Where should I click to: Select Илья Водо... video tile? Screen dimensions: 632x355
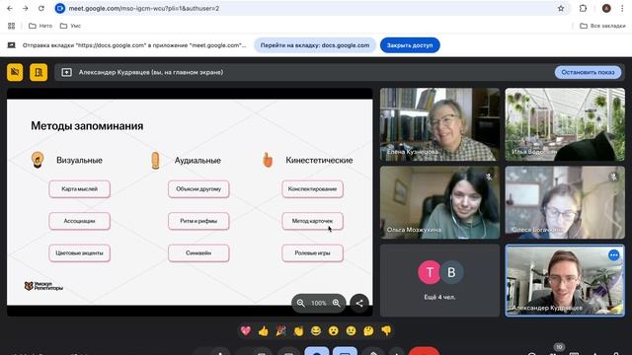click(565, 124)
